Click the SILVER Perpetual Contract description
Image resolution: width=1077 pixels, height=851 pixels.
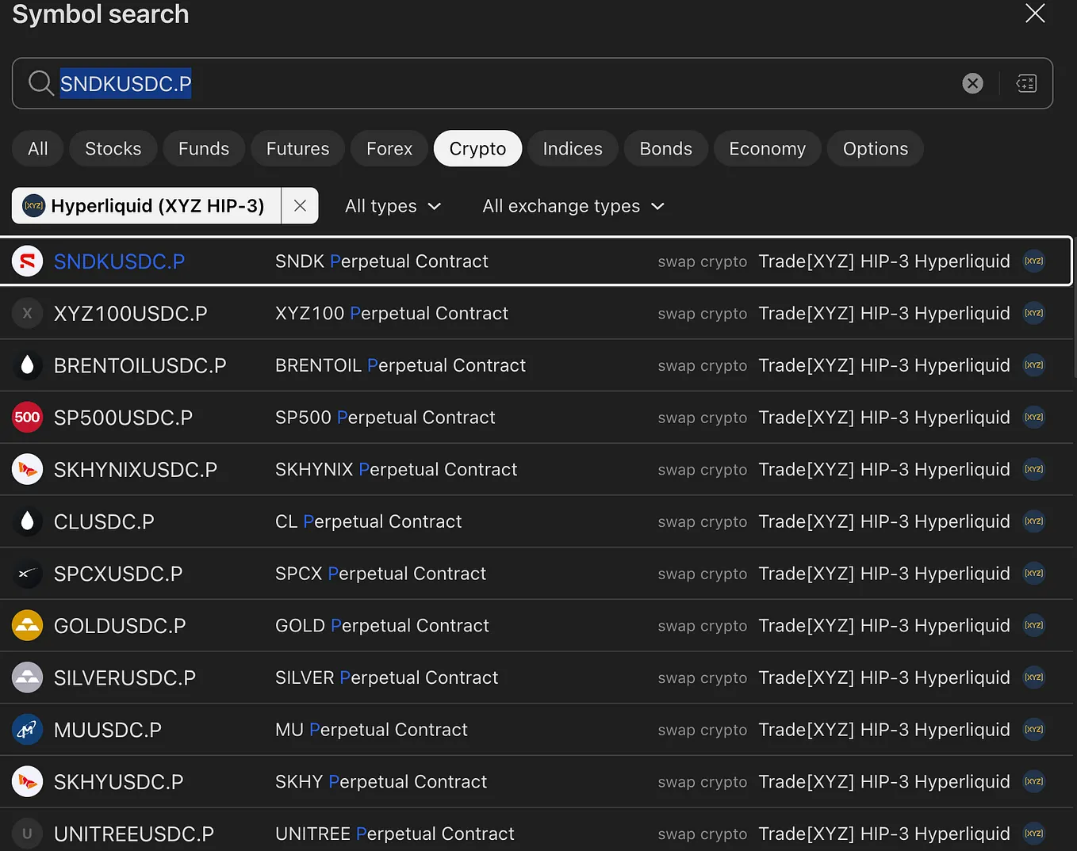coord(387,677)
